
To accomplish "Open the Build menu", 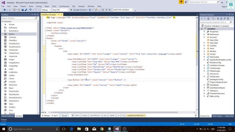I will point(31,6).
